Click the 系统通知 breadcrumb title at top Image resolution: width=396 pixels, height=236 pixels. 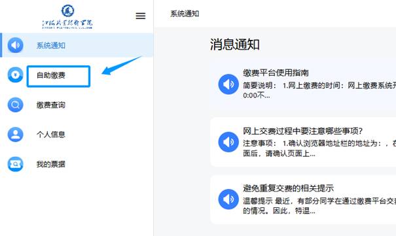pos(185,14)
